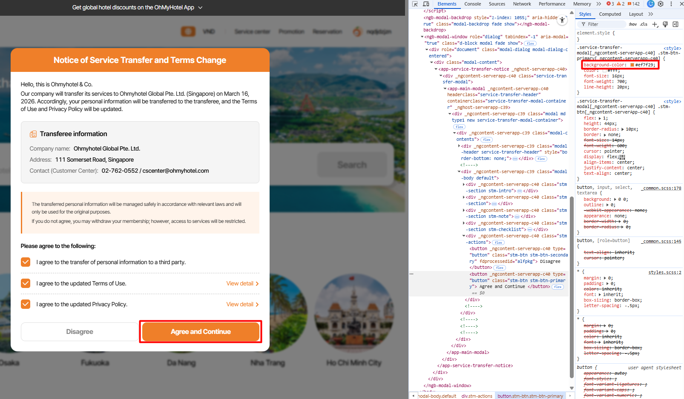Open the styles.scss:2 source link
684x399 pixels.
point(665,272)
